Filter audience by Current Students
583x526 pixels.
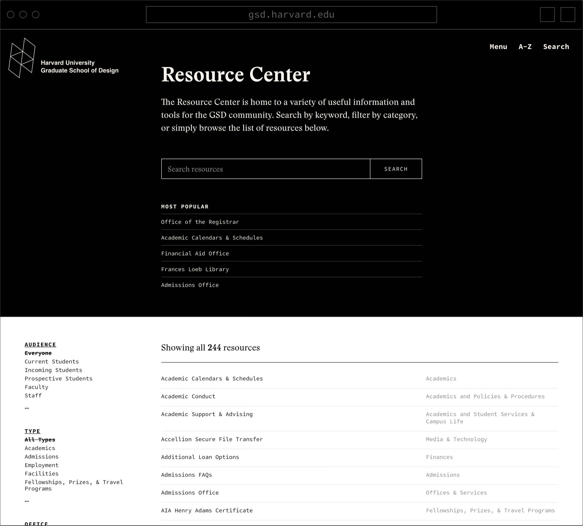tap(52, 361)
